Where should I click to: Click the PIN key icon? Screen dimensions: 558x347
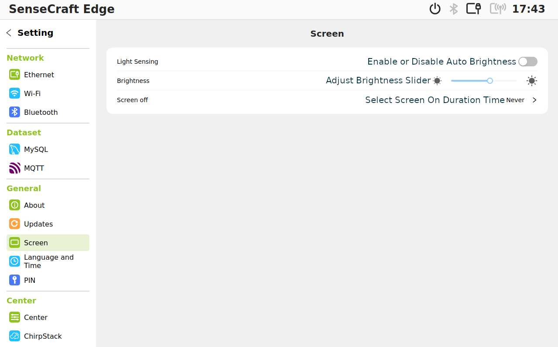coord(14,280)
